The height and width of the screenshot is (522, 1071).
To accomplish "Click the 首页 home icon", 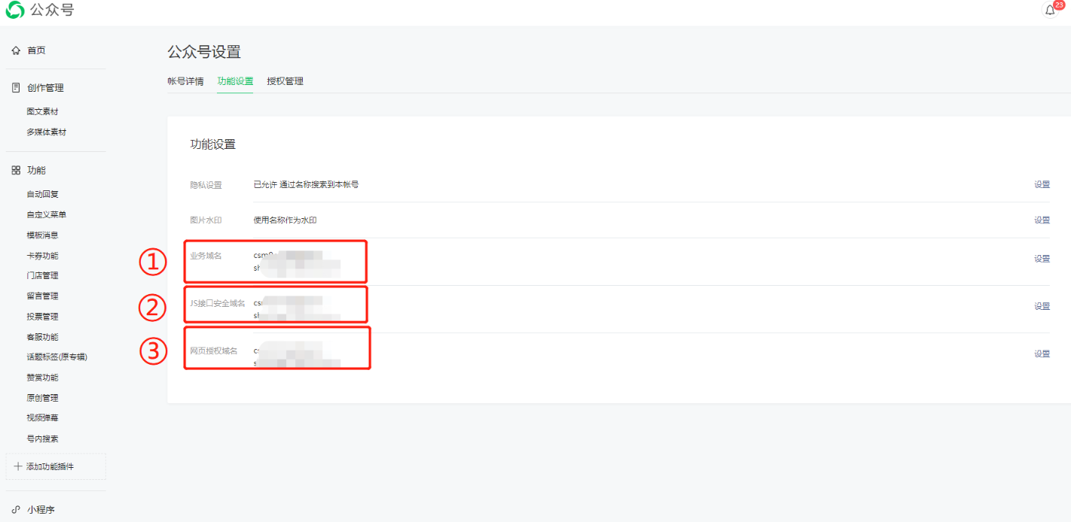I will [16, 50].
